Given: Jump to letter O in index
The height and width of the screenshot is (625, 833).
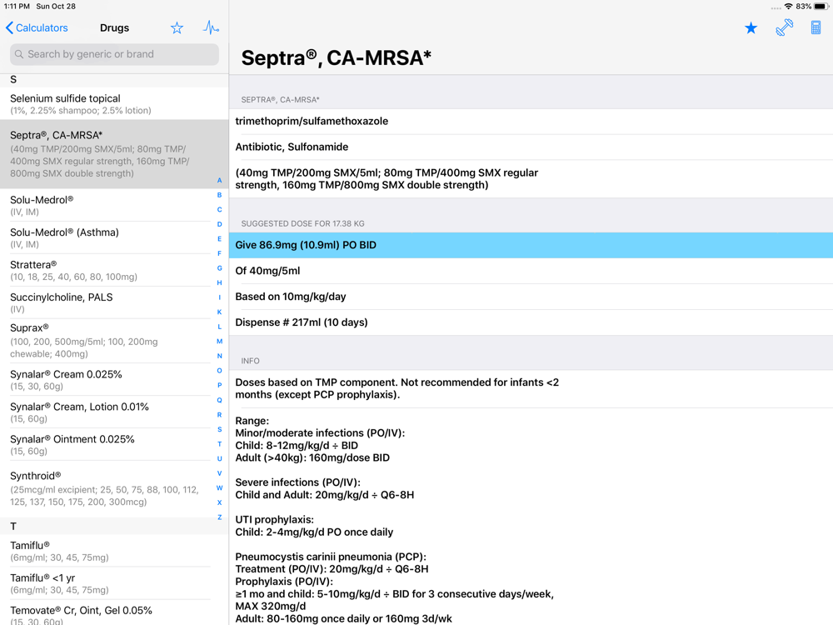Looking at the screenshot, I should pos(219,371).
